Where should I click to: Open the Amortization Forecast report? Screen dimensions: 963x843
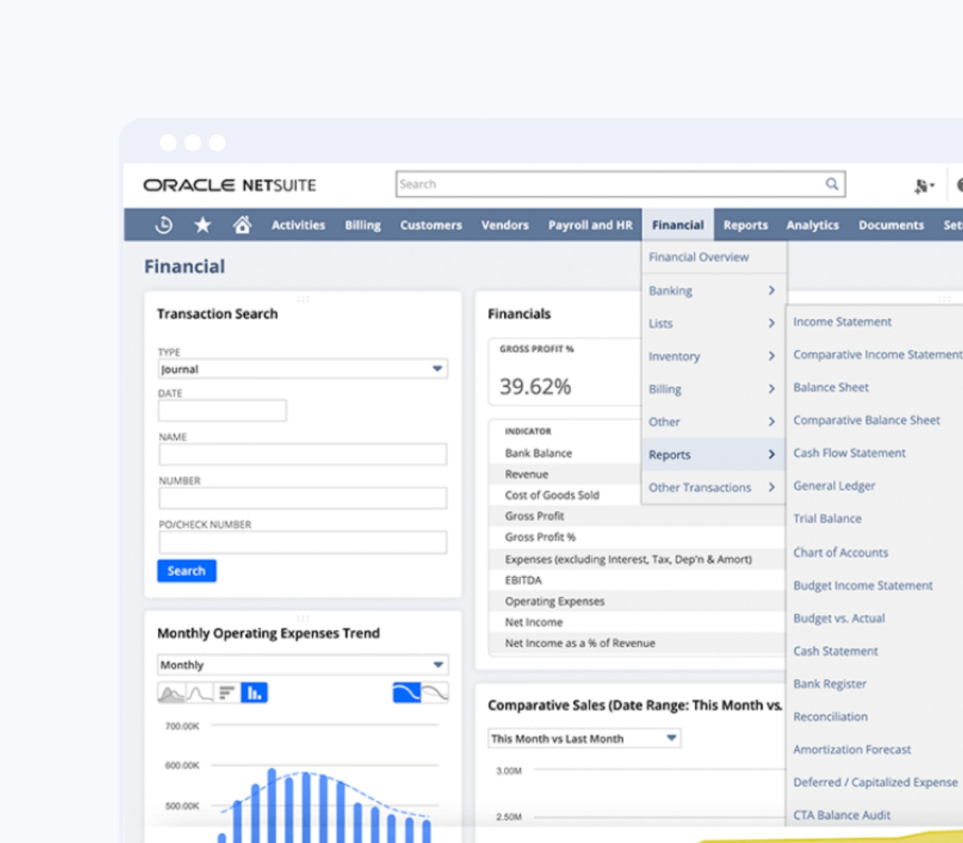click(852, 750)
